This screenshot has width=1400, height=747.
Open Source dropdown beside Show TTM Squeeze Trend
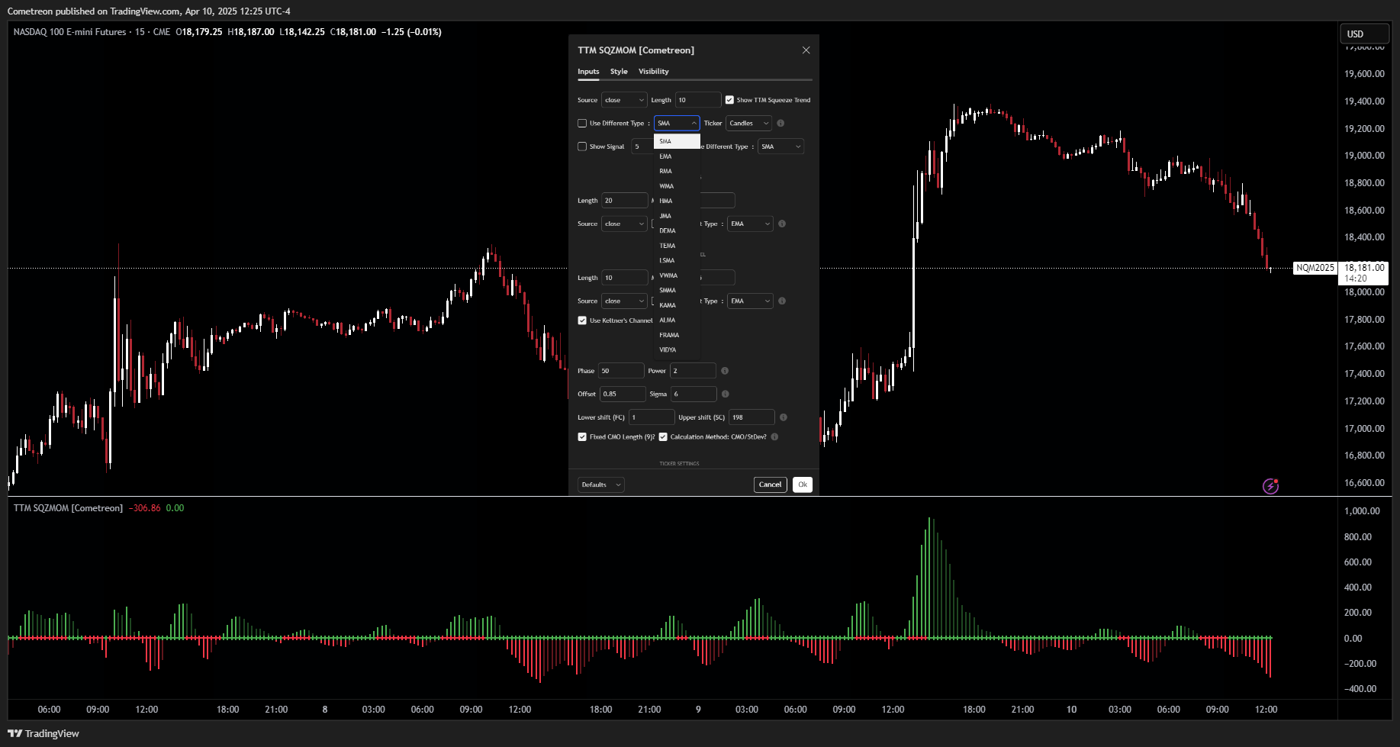tap(624, 100)
